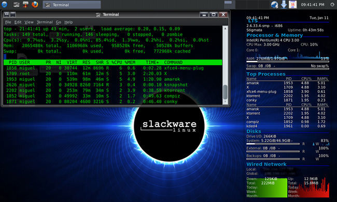Click the panel clock showing 09:41:41 PM
Viewport: 337px width, 202px height.
pos(313,5)
